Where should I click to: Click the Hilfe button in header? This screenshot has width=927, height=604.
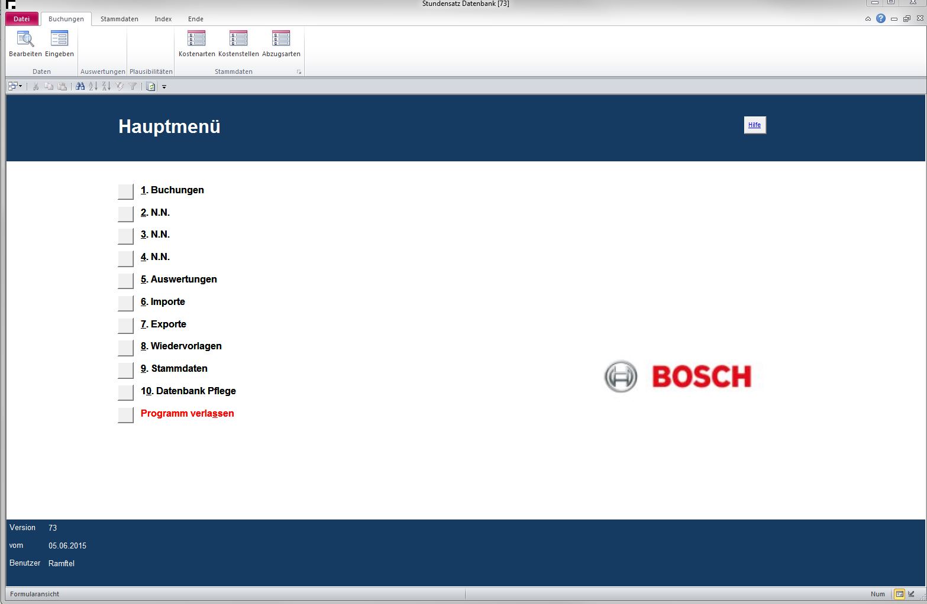click(755, 125)
